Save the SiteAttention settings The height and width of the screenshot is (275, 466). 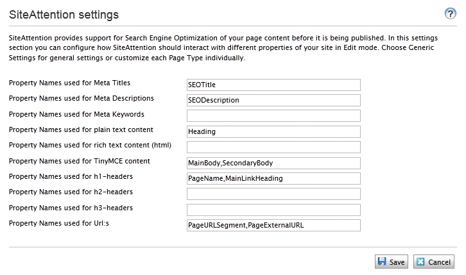pos(391,262)
